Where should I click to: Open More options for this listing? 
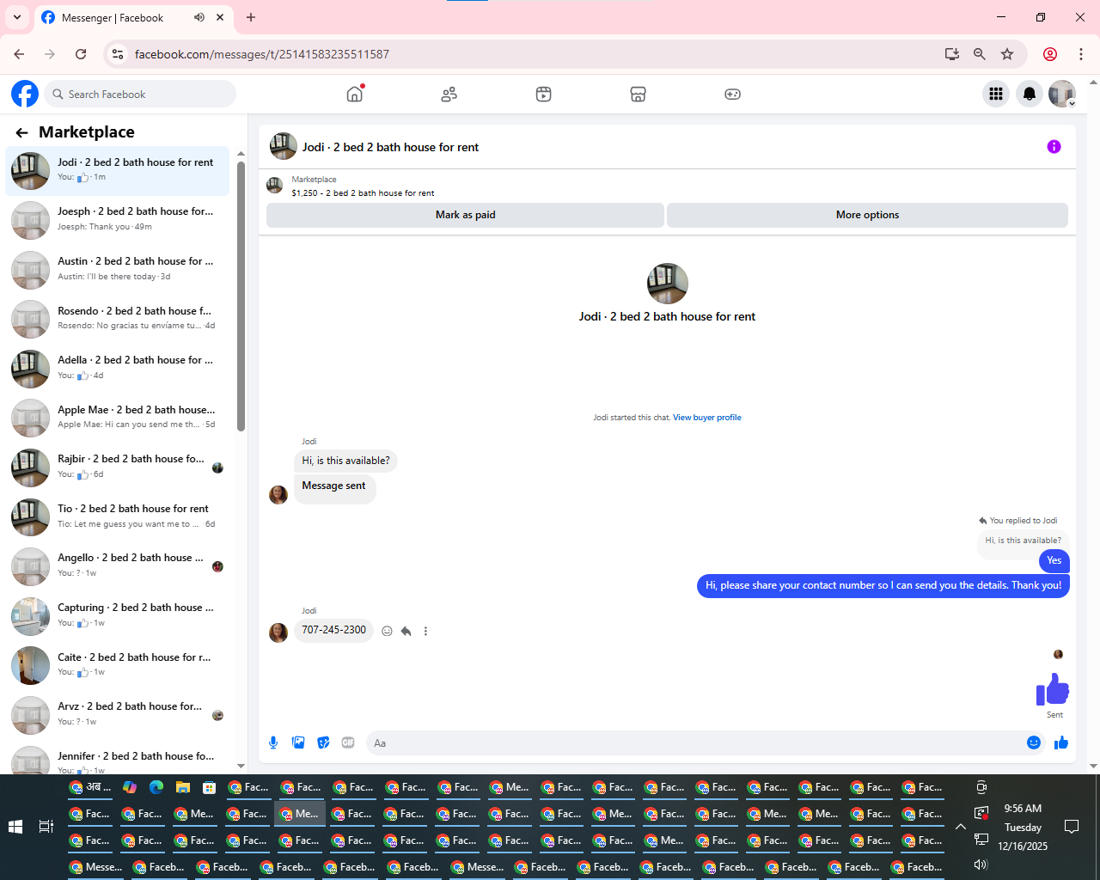coord(867,215)
